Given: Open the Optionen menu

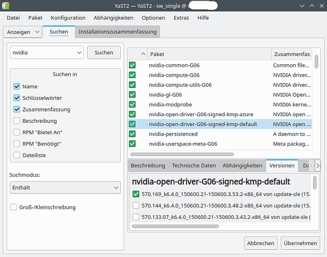Looking at the screenshot, I should point(153,17).
